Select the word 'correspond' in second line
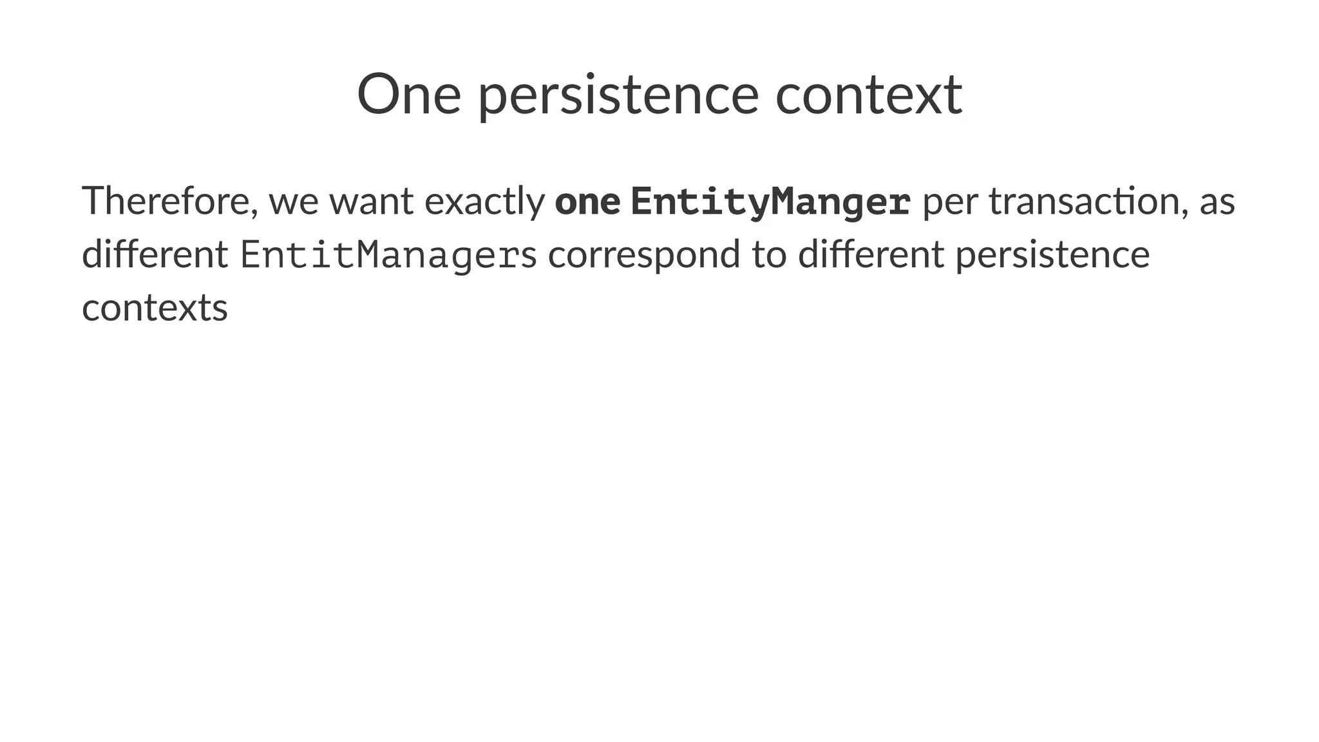1319x742 pixels. click(644, 256)
